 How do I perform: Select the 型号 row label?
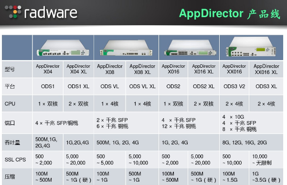pos(10,69)
